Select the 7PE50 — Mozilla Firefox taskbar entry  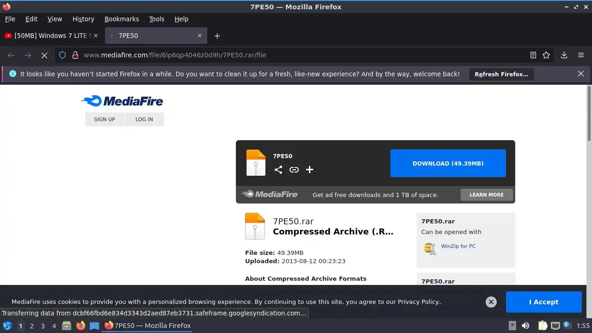(x=148, y=326)
